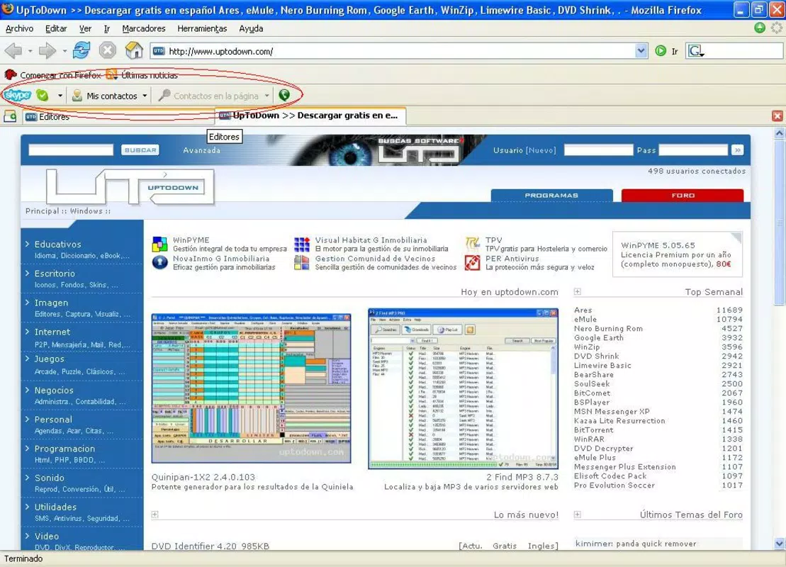This screenshot has width=786, height=567.
Task: Click the green update icon in menu bar
Action: (x=760, y=28)
